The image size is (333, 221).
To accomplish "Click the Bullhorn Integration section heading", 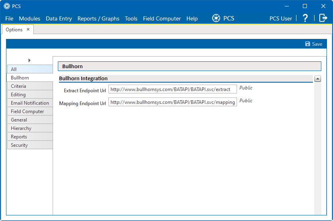I will click(x=83, y=79).
